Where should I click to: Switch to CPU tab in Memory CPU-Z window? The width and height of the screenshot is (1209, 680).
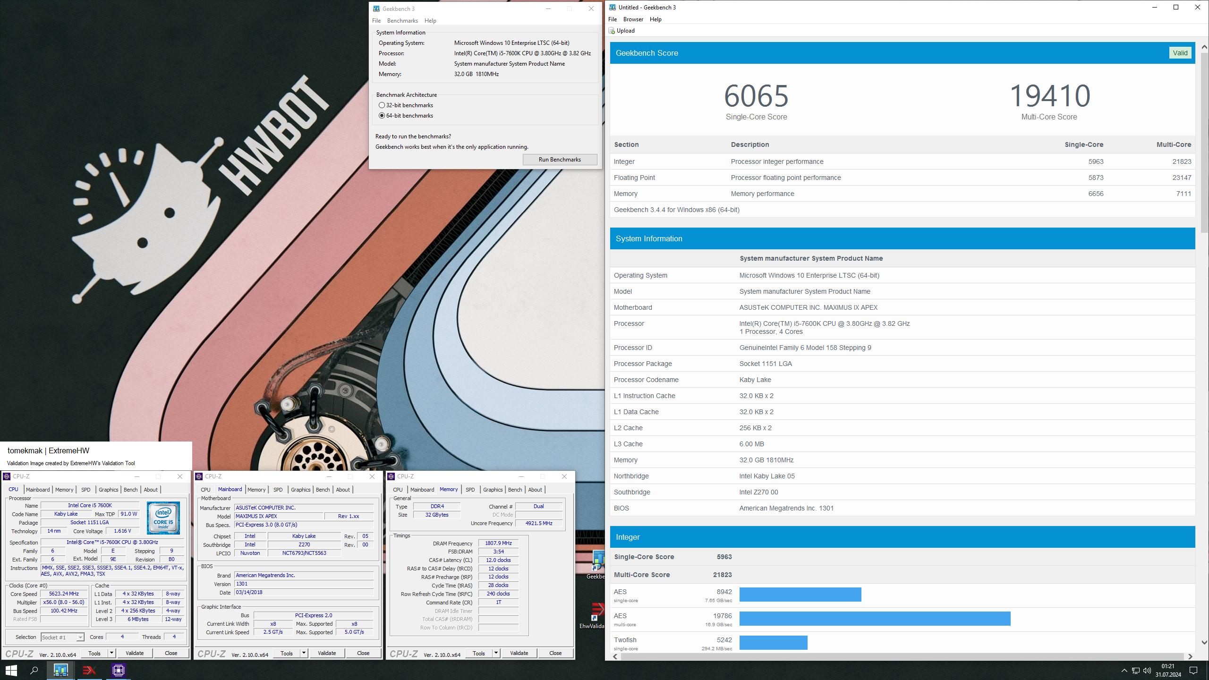pyautogui.click(x=398, y=490)
